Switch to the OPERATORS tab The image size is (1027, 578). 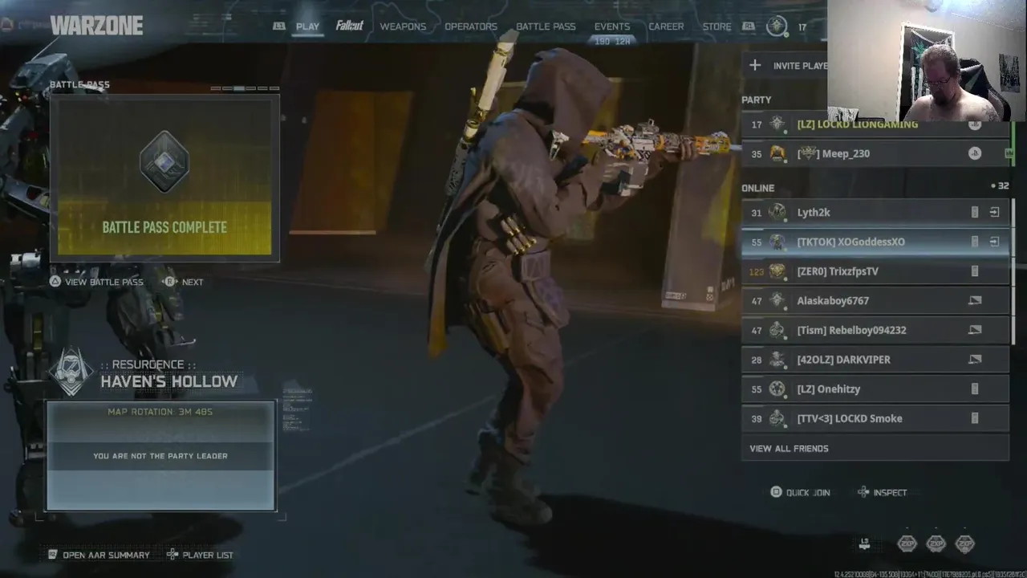pyautogui.click(x=471, y=26)
